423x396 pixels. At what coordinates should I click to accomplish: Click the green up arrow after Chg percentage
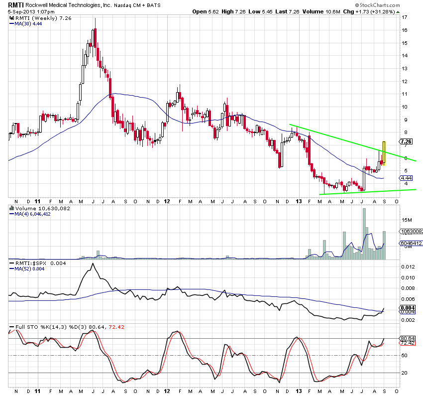click(398, 12)
